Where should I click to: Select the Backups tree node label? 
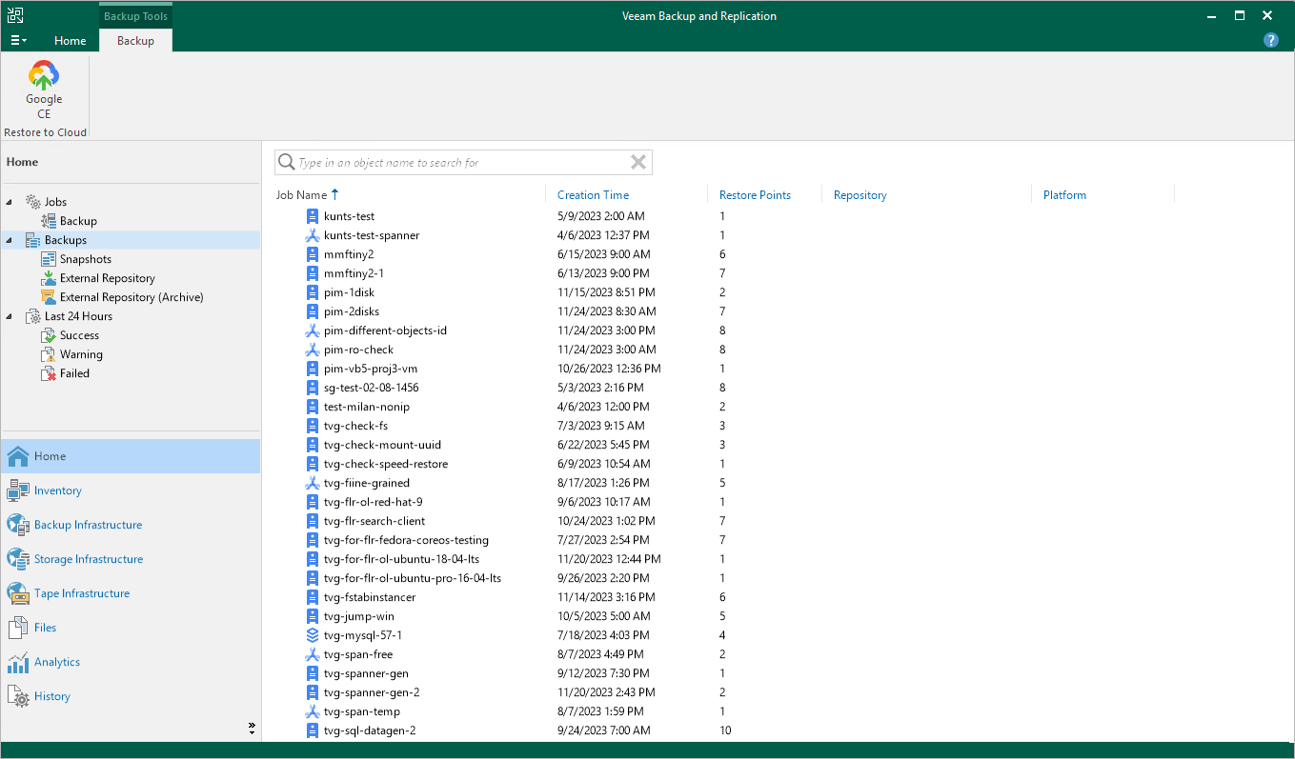coord(66,240)
